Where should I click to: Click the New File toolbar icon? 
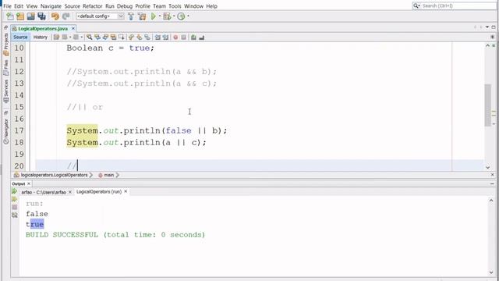coord(10,16)
